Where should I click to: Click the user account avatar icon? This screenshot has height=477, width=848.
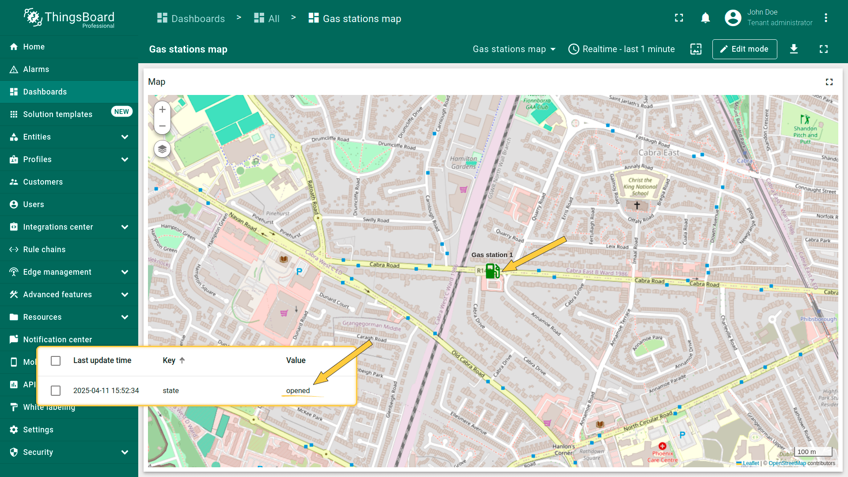(x=733, y=18)
